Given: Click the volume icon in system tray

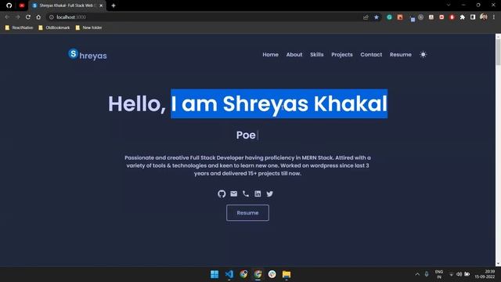Looking at the screenshot, I should click(x=460, y=274).
